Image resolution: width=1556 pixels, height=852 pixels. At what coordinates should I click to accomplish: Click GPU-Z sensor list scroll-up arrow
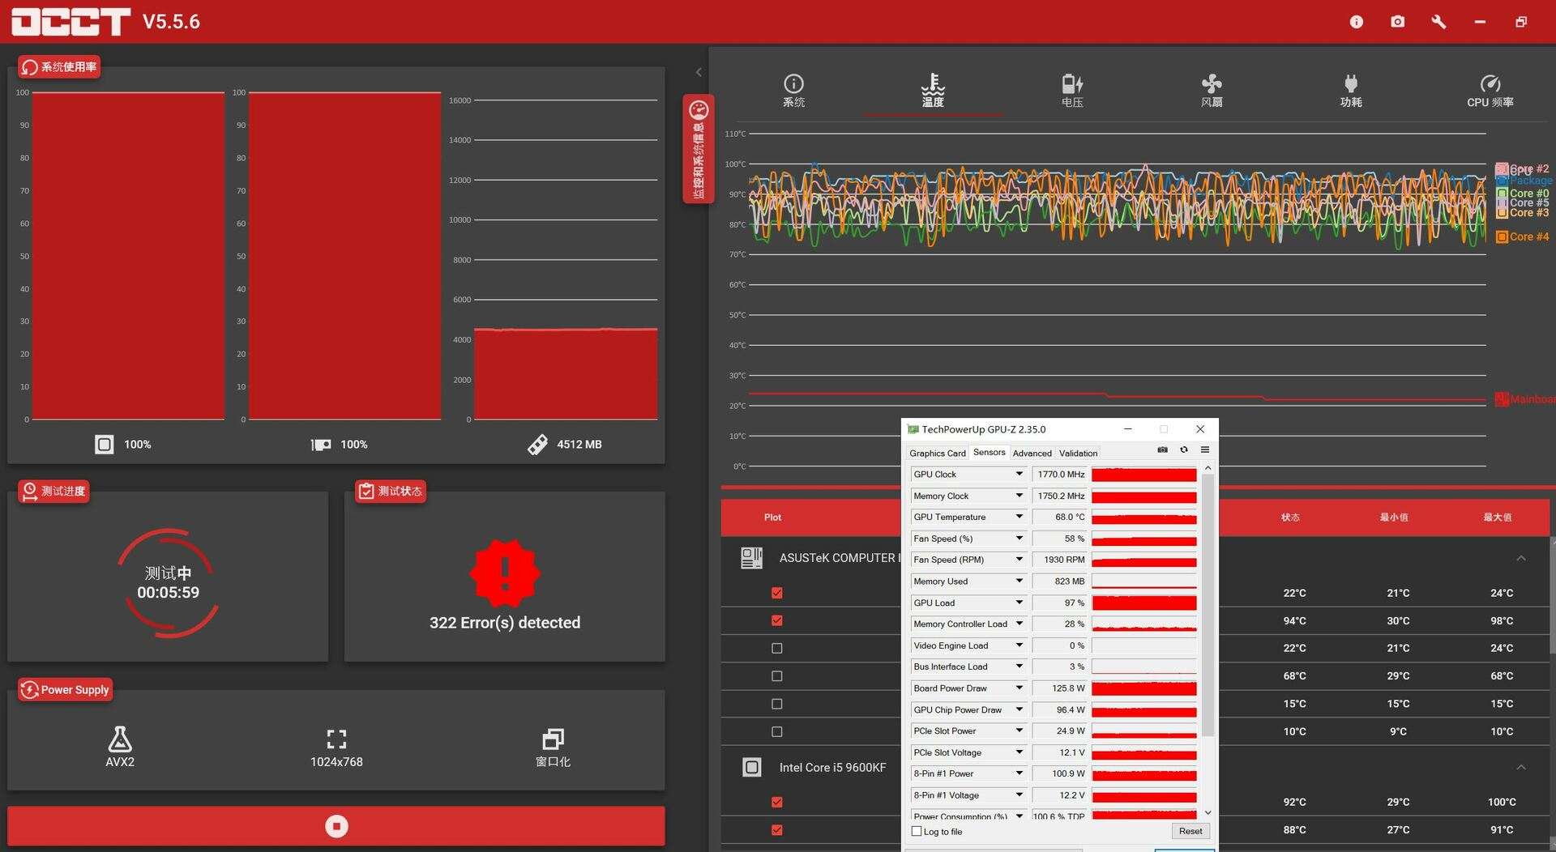tap(1208, 468)
